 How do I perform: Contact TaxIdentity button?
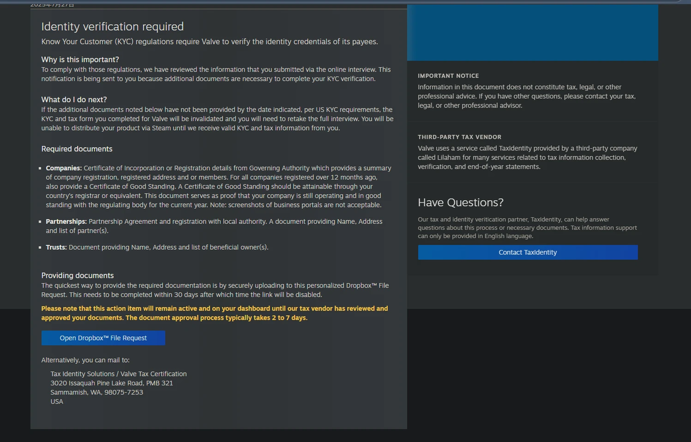pos(528,252)
